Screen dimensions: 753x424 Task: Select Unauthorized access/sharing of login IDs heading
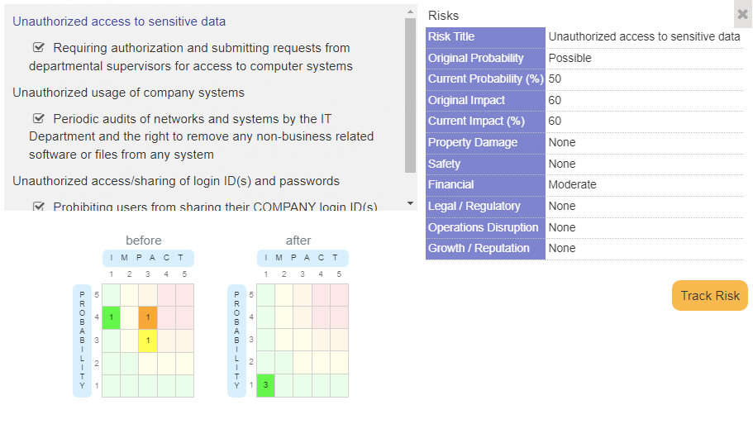pos(176,181)
